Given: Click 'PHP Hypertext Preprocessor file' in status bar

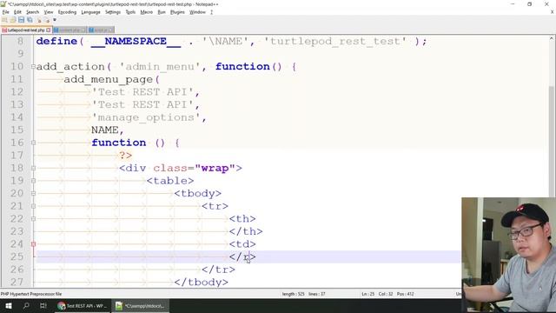Looking at the screenshot, I should point(31,294).
